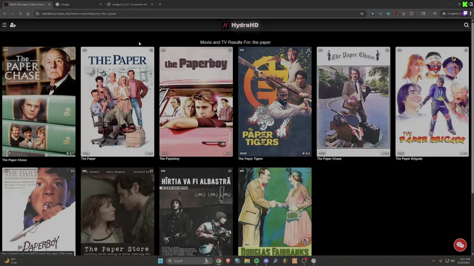474x266 pixels.
Task: Open the red chat bubble widget
Action: [460, 245]
